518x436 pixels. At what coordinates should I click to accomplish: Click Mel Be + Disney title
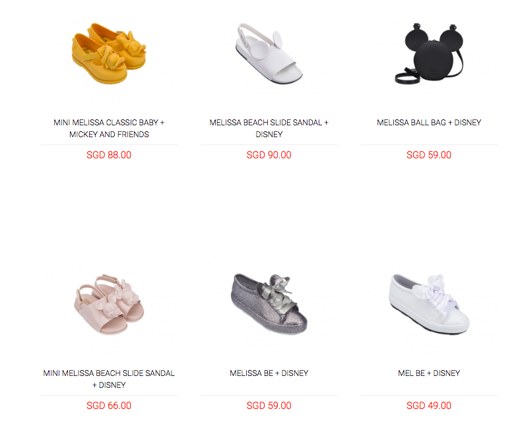429,373
